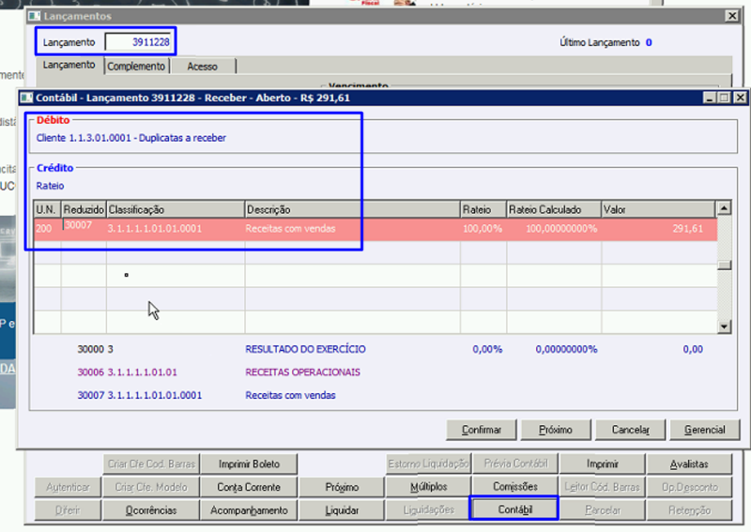Image resolution: width=751 pixels, height=532 pixels.
Task: Open Comissões
Action: tap(515, 487)
